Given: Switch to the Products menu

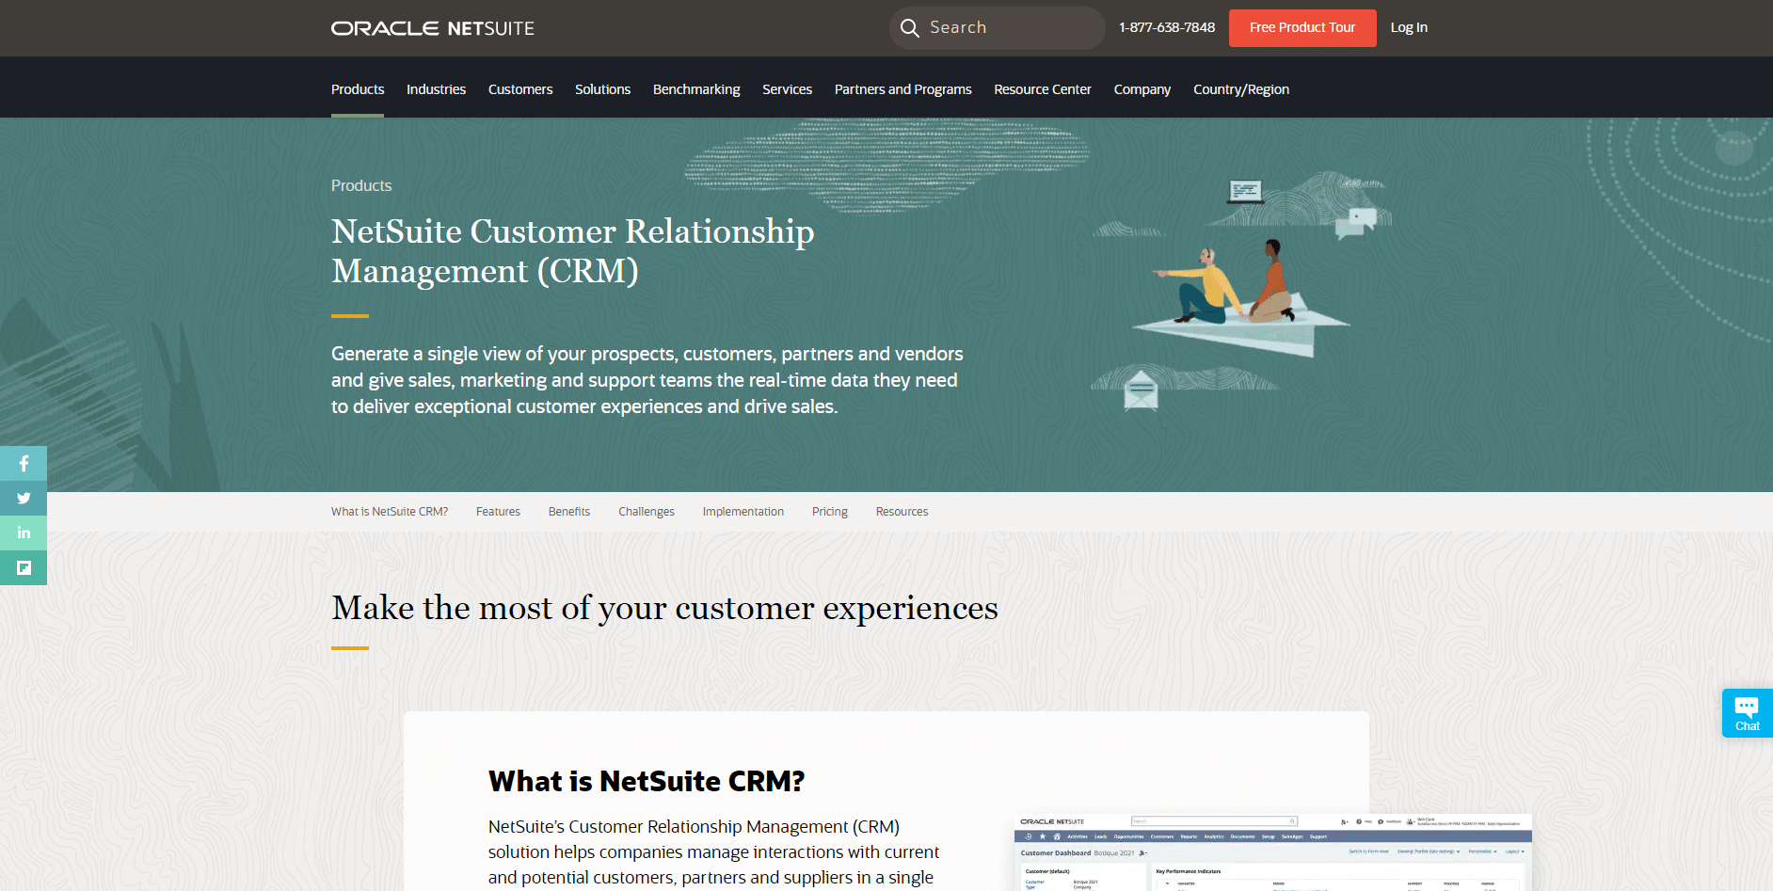Looking at the screenshot, I should (x=357, y=88).
